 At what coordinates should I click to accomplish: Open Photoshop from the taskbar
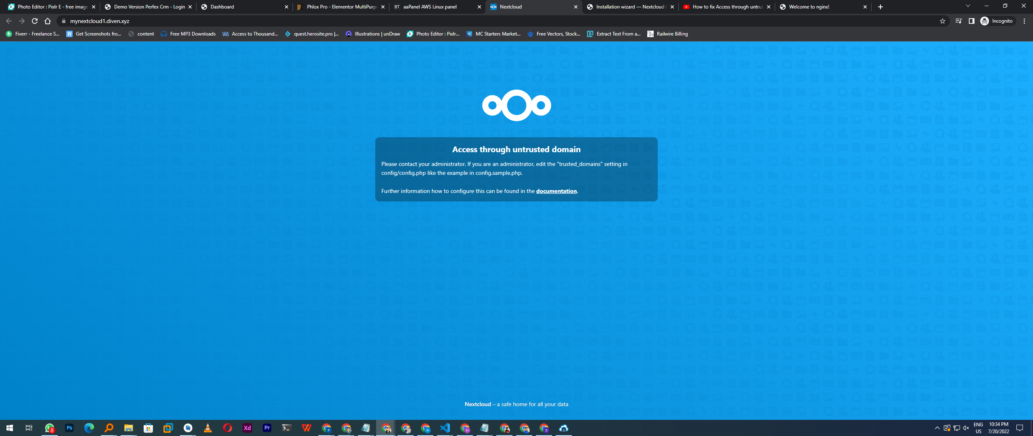coord(69,428)
